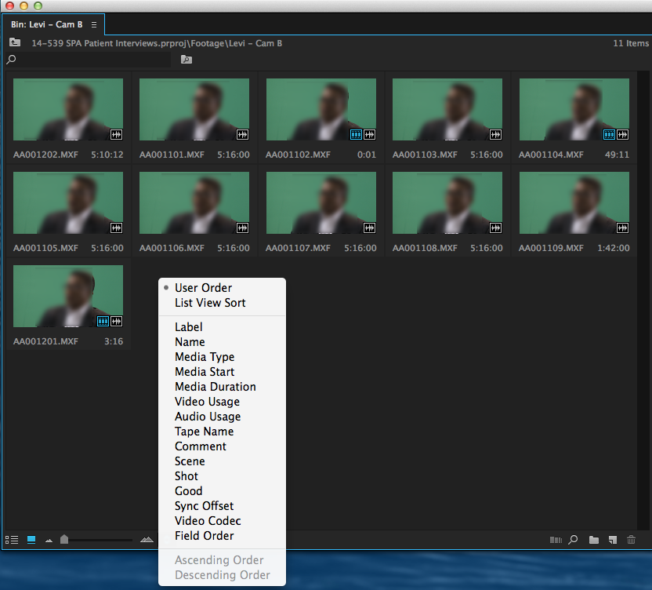
Task: Click audio badge on AA001103.MXF thumbnail
Action: click(x=495, y=134)
